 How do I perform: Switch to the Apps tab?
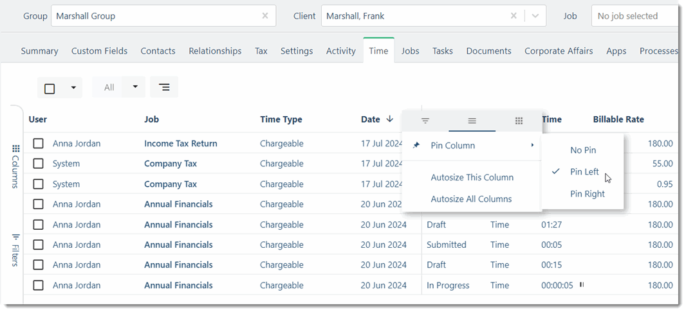click(616, 51)
